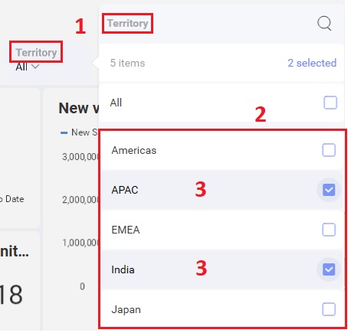Select the APAC list row
The image size is (351, 333).
(221, 190)
